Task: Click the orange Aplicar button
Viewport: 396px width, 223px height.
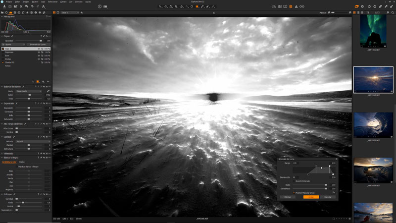Action: (x=310, y=197)
